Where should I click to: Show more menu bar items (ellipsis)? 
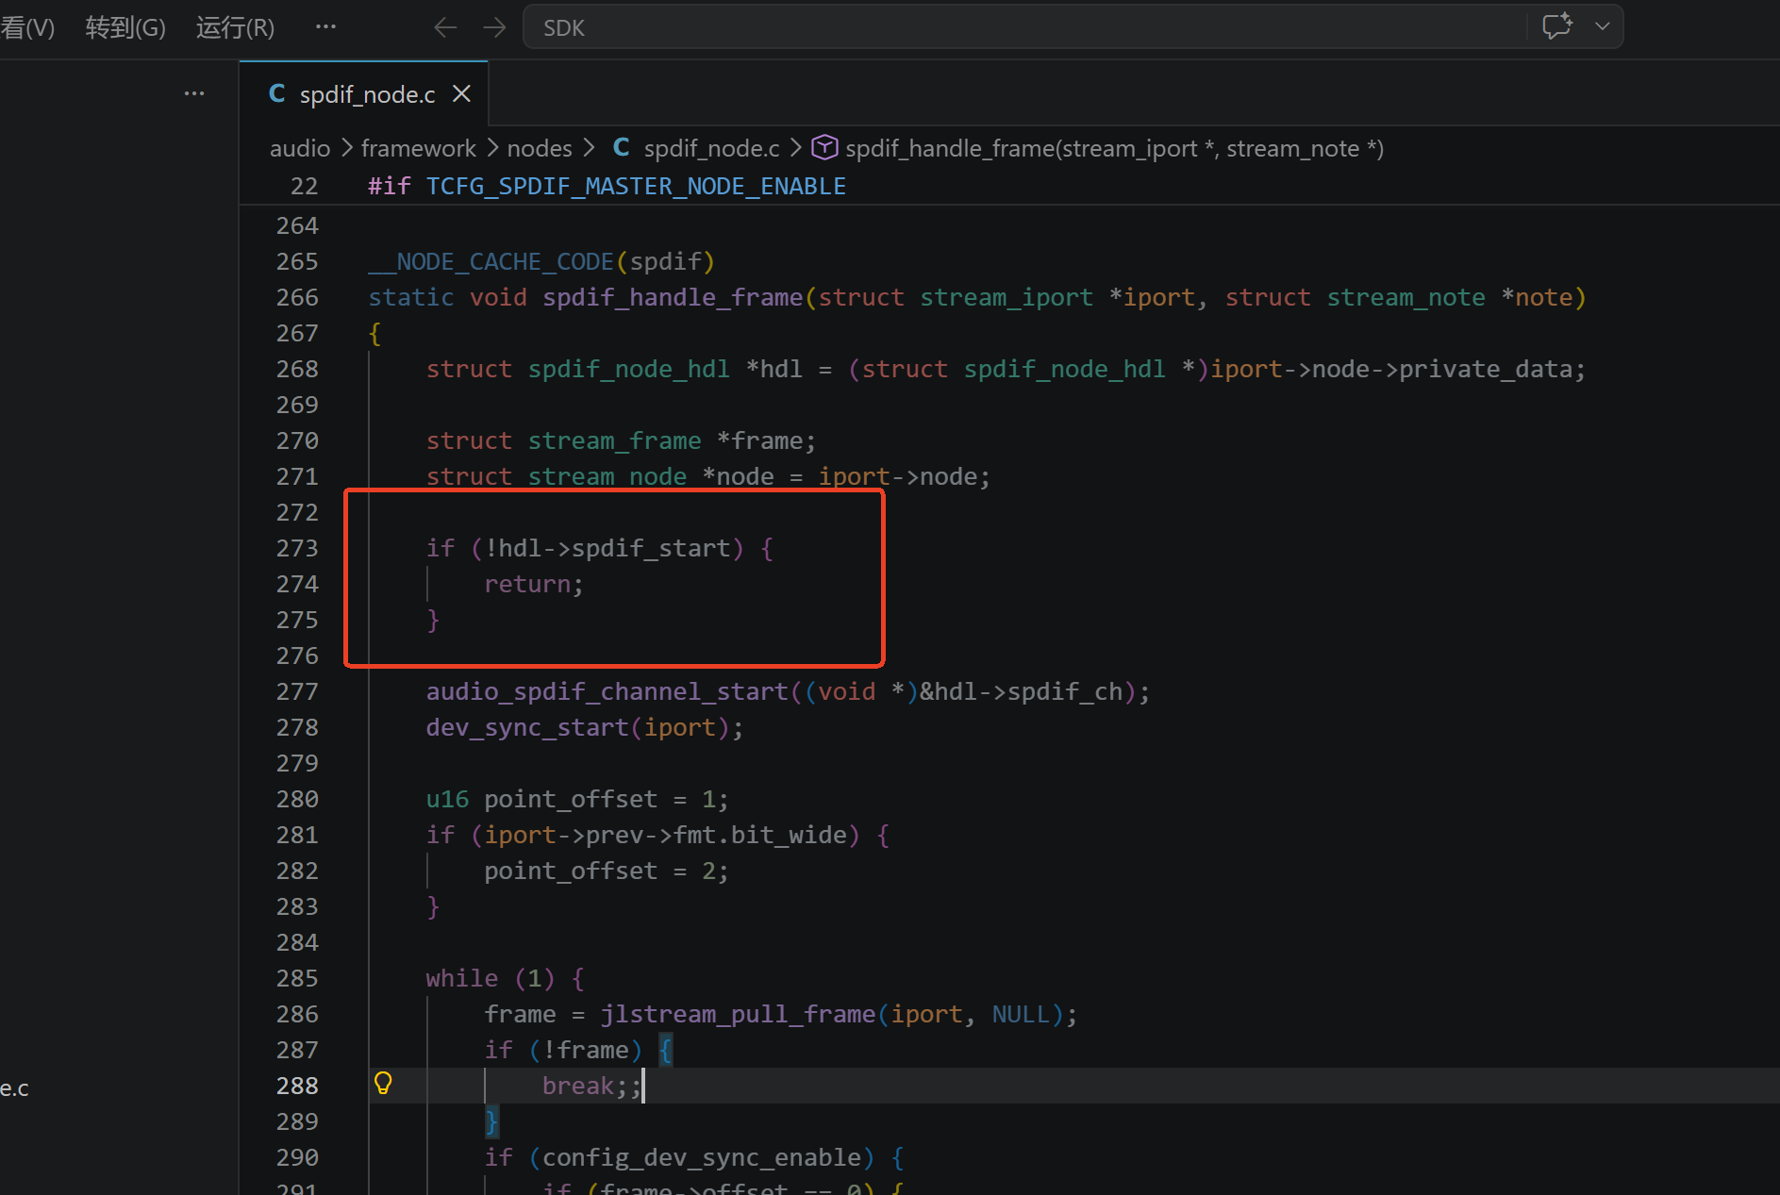[x=325, y=26]
